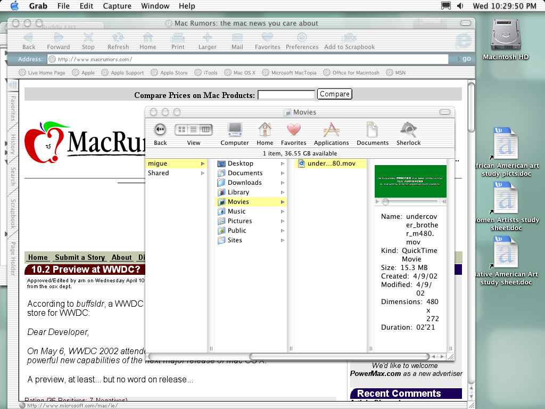Viewport: 545px width, 409px height.
Task: Open the Capture menu
Action: click(117, 6)
